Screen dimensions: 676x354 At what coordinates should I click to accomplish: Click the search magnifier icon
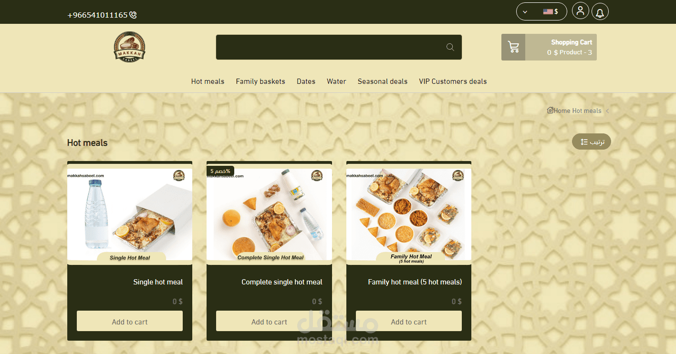[450, 47]
